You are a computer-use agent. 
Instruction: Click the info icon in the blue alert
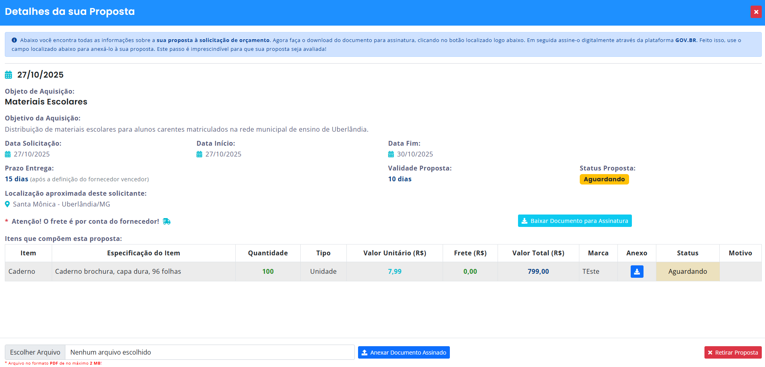coord(14,40)
